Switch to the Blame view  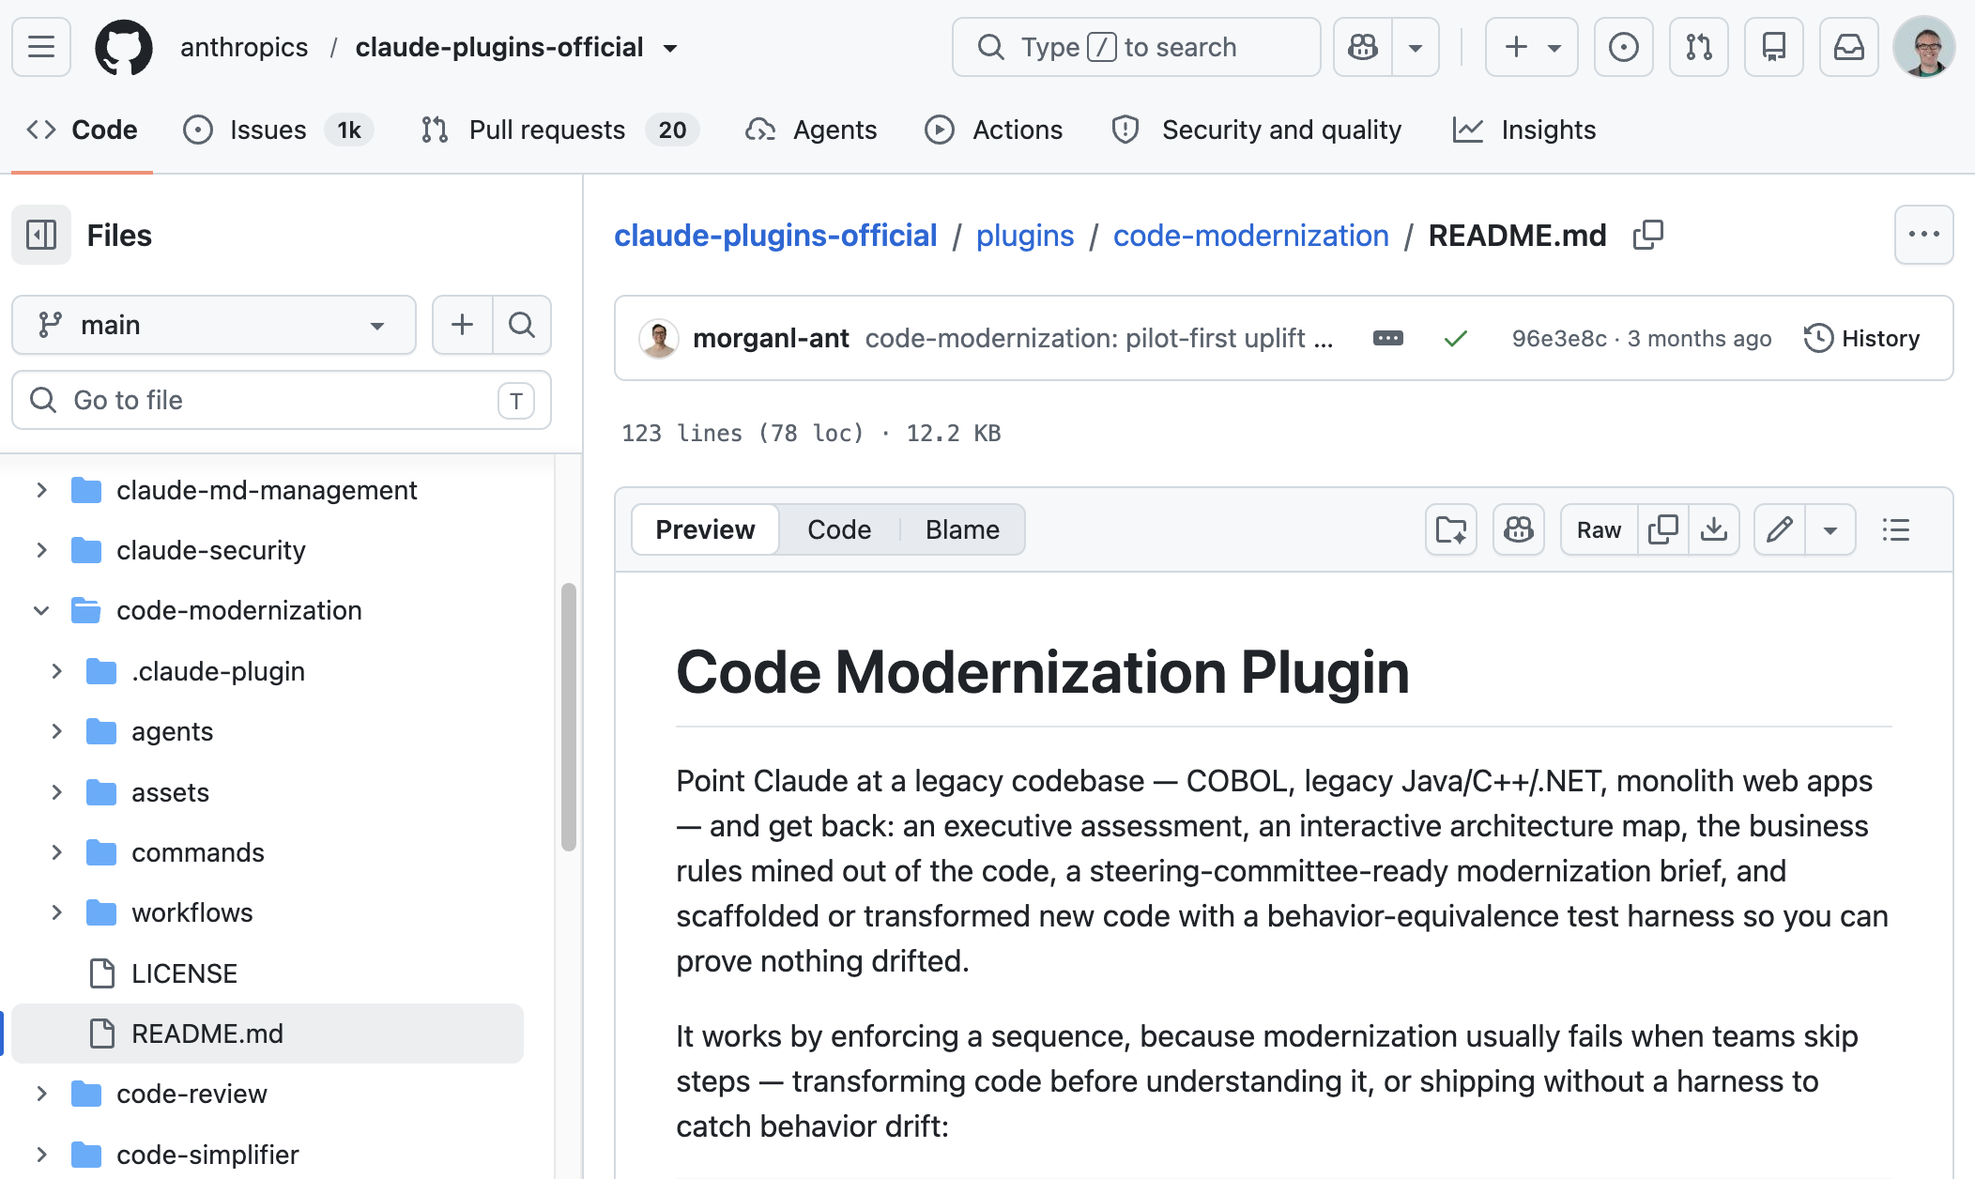click(962, 529)
